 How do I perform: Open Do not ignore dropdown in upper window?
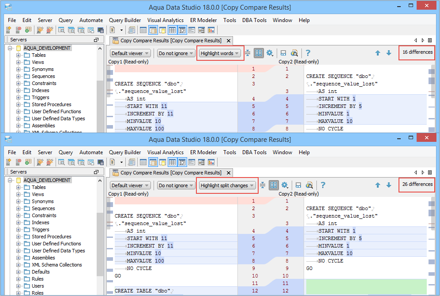[176, 53]
